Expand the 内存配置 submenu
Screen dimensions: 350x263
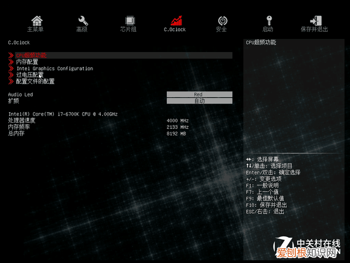(27, 62)
